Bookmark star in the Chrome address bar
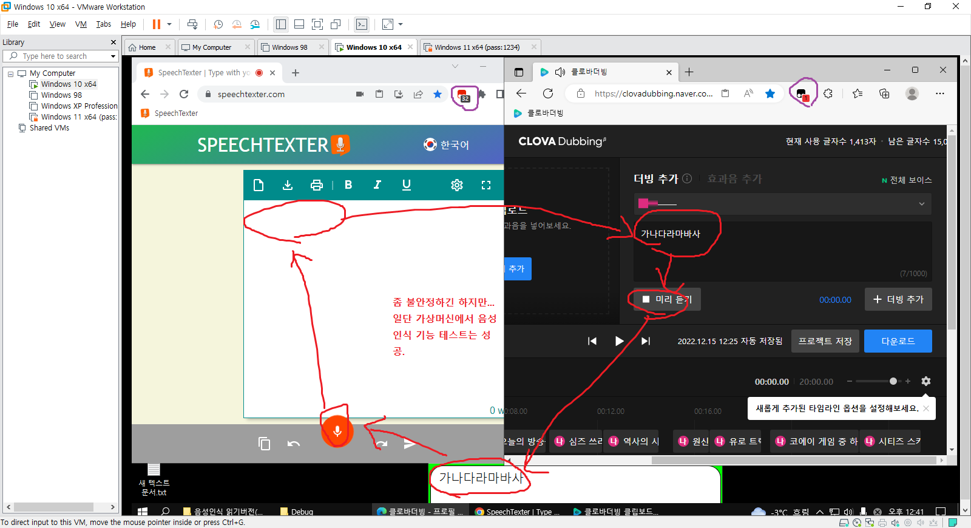This screenshot has width=971, height=528. (438, 94)
